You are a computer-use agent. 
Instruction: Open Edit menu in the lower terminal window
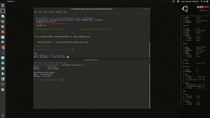[x=40, y=63]
